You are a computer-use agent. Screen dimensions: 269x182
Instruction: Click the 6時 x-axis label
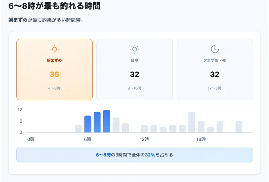88,139
